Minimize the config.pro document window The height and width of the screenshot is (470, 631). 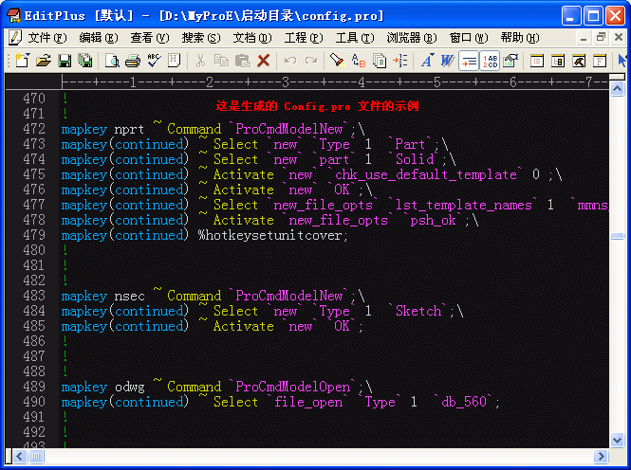tap(584, 38)
